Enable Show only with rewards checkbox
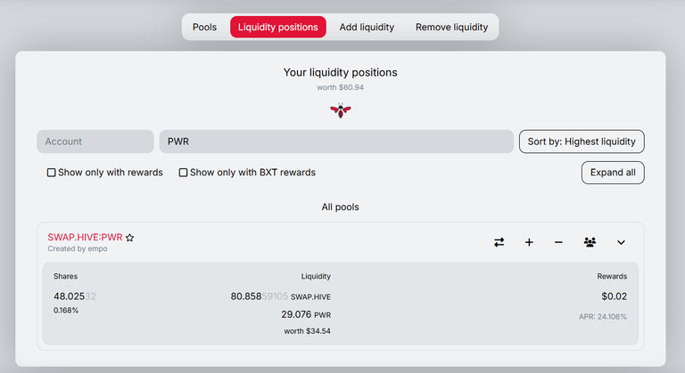Viewport: 685px width, 373px height. click(x=51, y=173)
